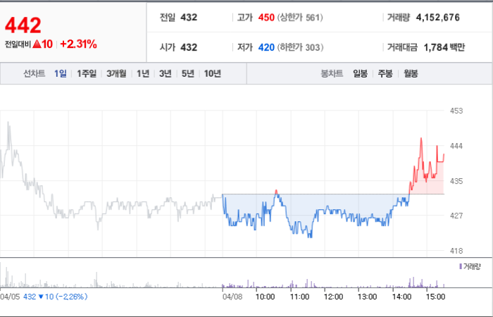Click the 시가 432 value

click(x=179, y=47)
